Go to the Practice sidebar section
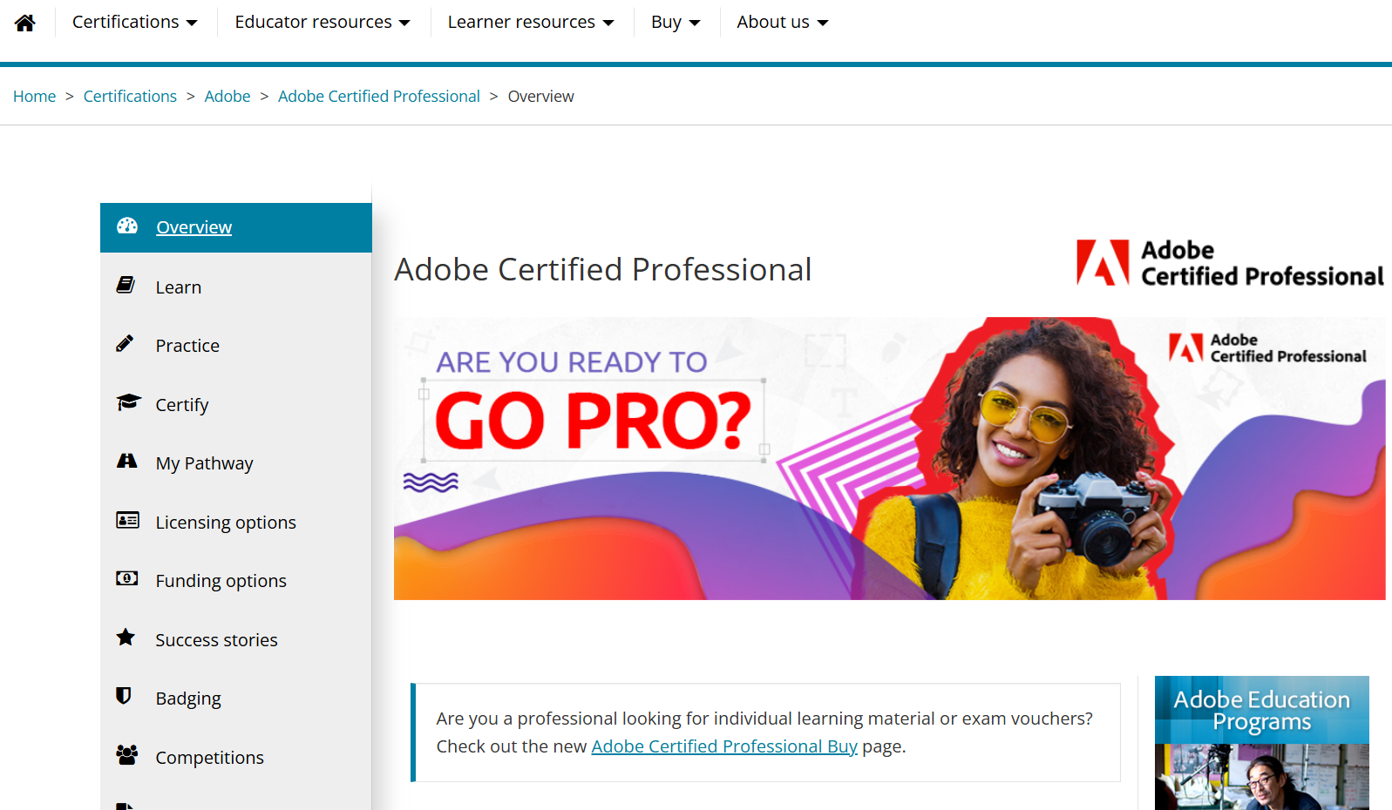The width and height of the screenshot is (1392, 810). click(236, 346)
